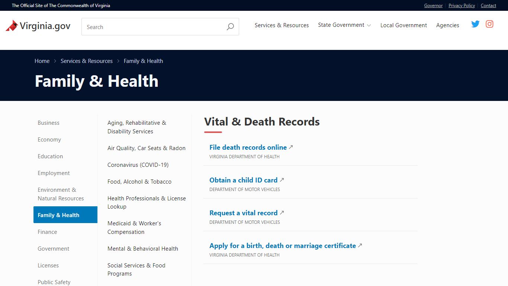
Task: Select Economy category
Action: [x=49, y=140]
